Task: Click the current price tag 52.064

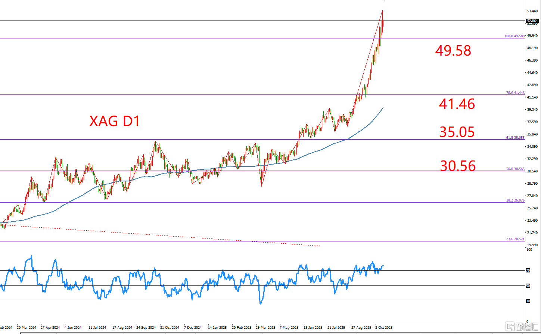Action: [531, 21]
